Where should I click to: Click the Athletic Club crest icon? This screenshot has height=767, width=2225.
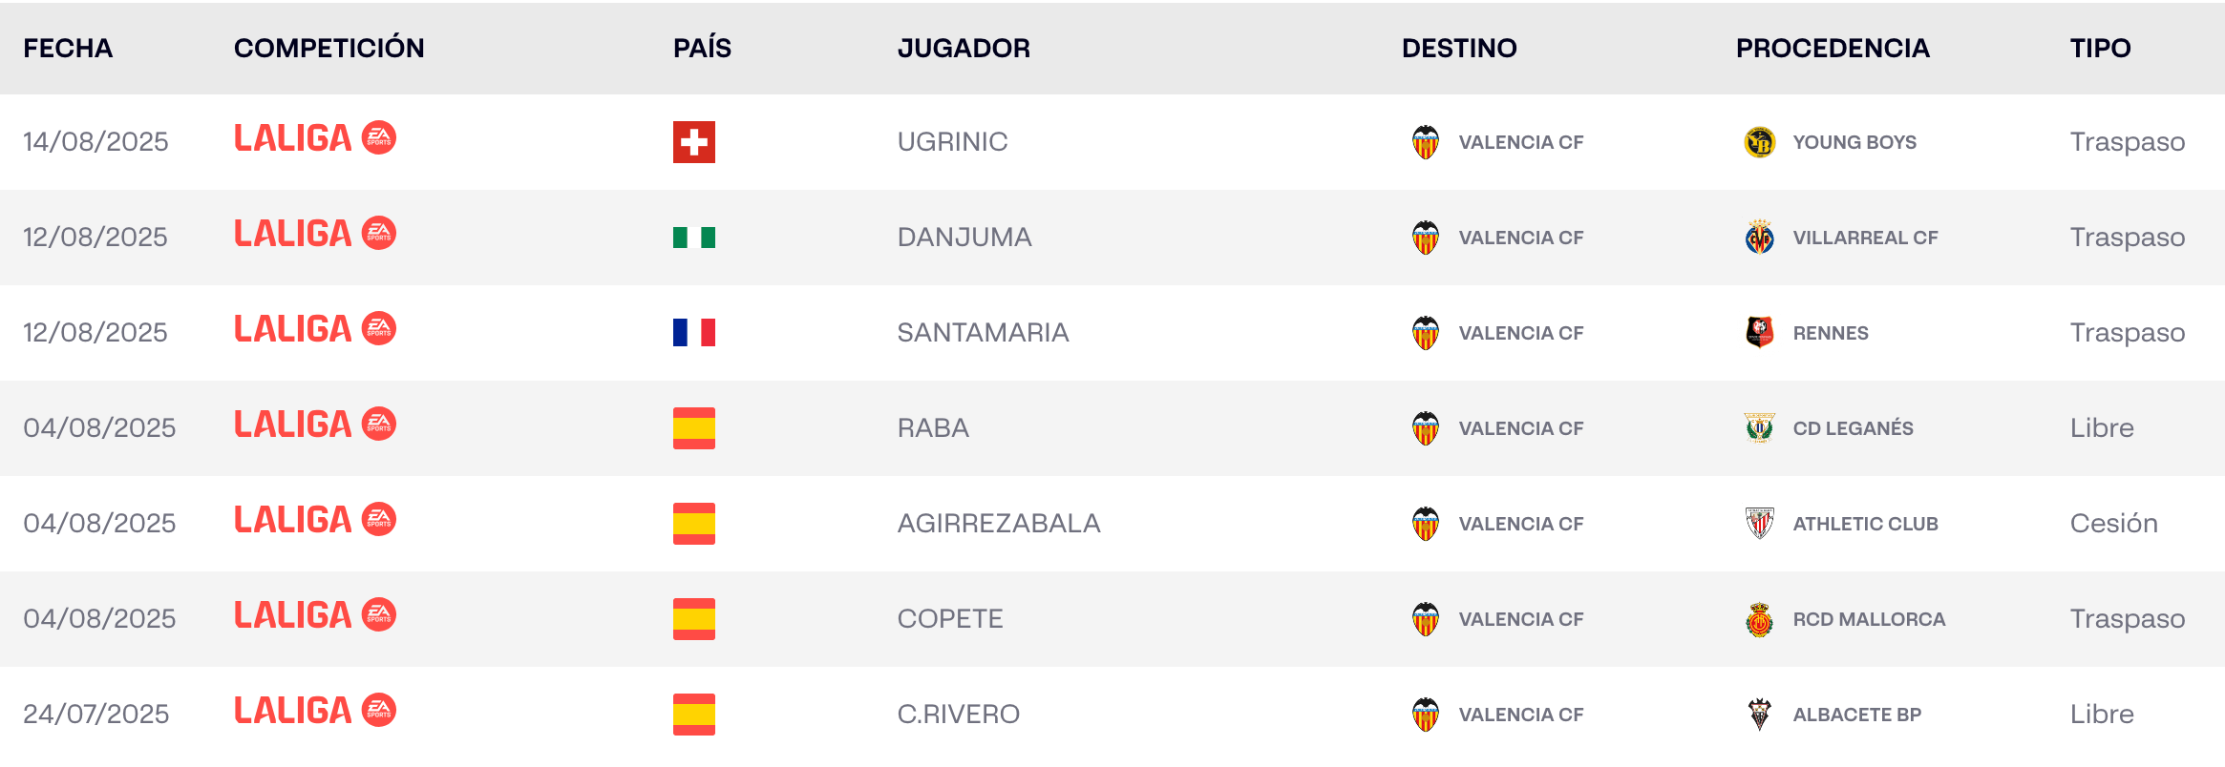1759,524
